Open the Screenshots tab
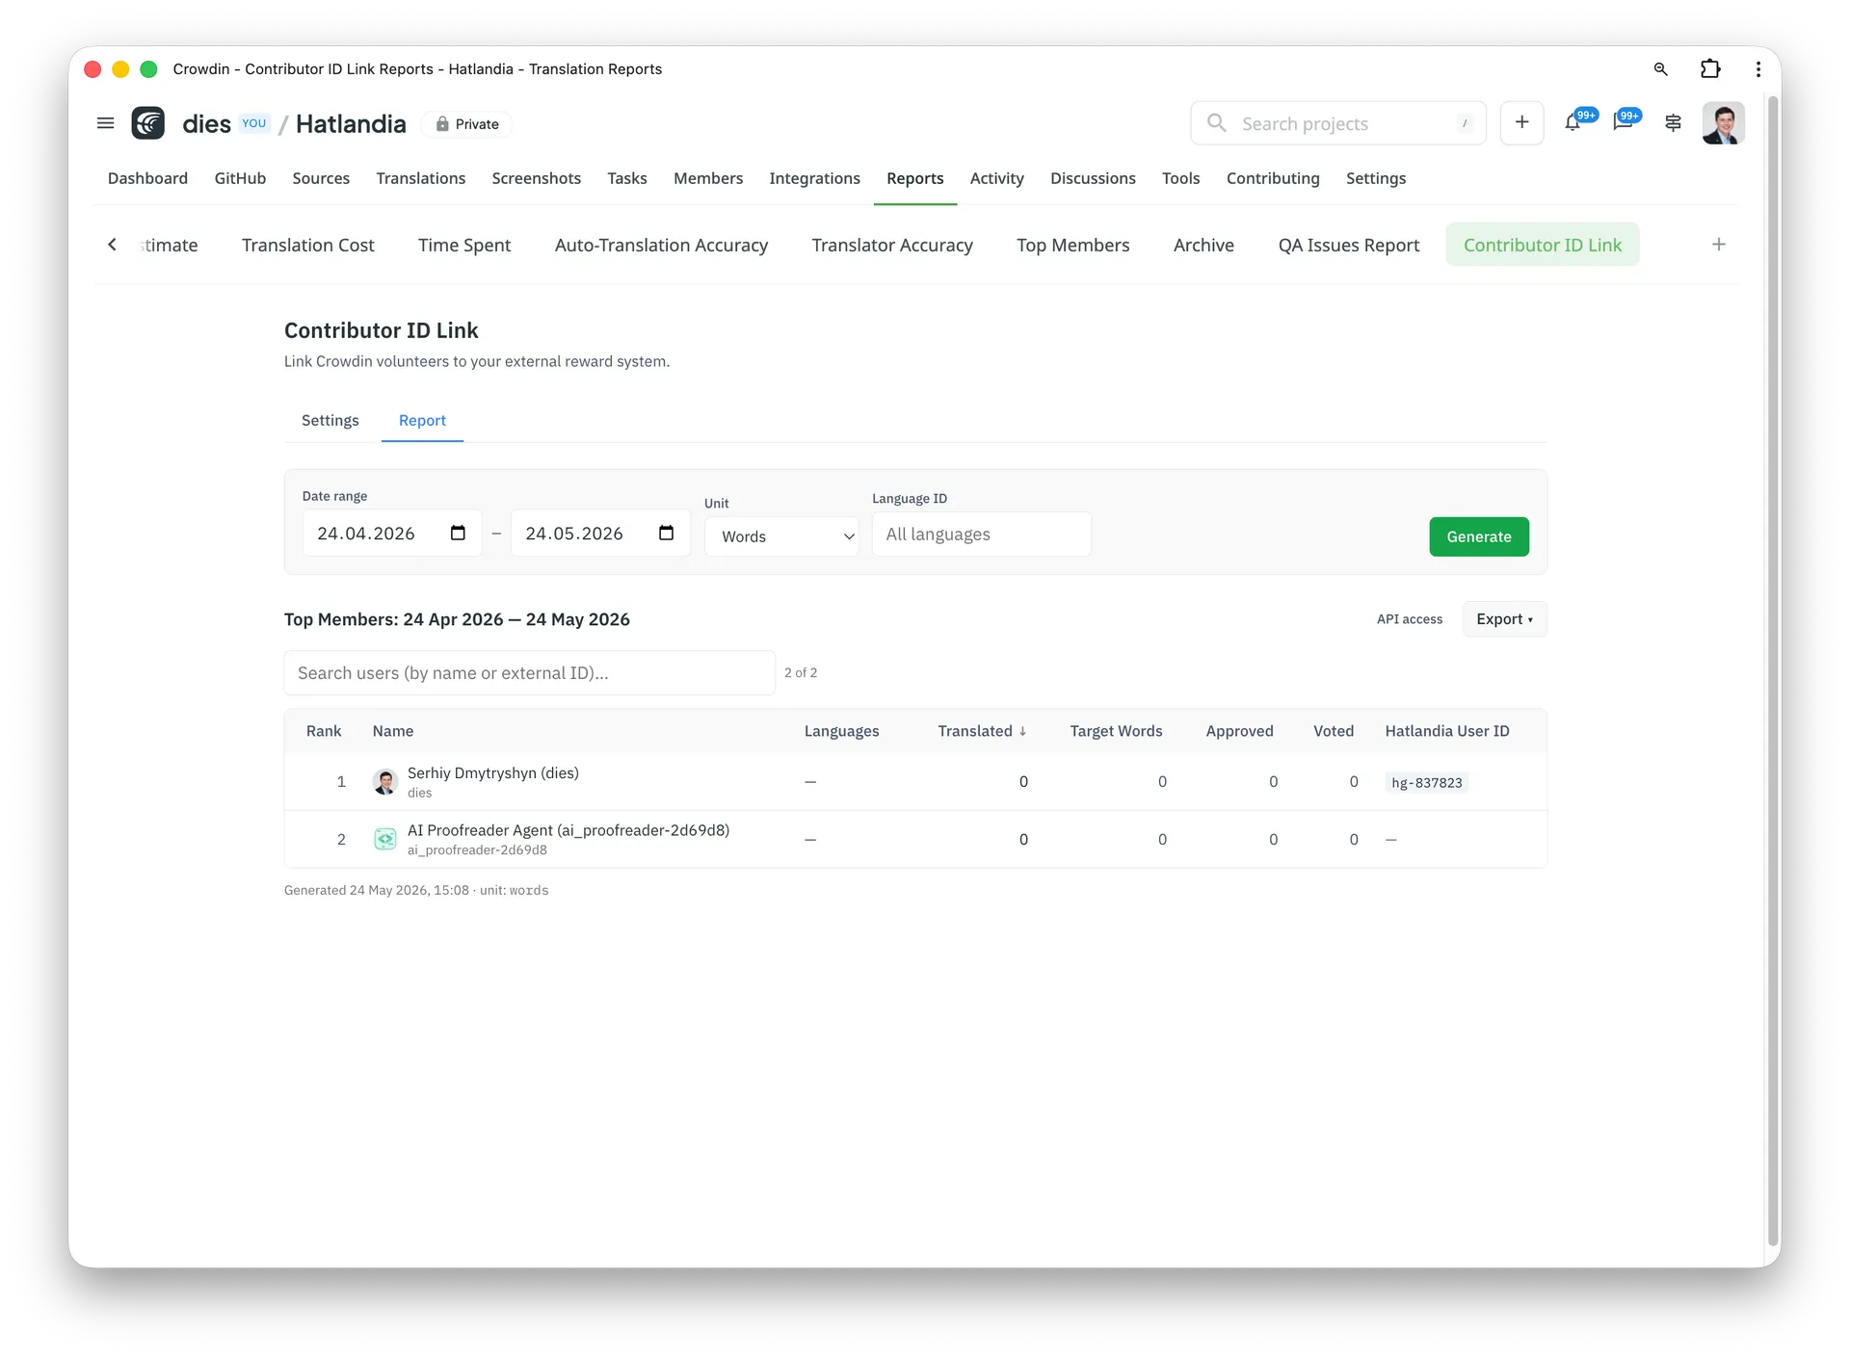 coord(537,178)
